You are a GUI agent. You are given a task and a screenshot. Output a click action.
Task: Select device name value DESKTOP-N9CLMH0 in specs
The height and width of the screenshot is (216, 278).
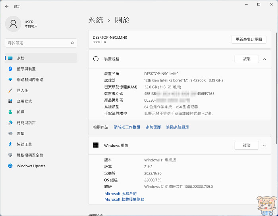(161, 74)
